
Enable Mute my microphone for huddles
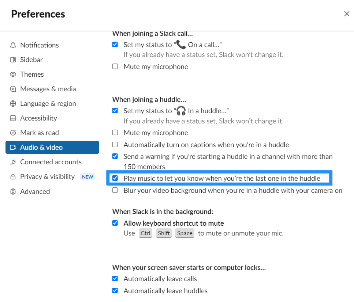[x=115, y=133]
